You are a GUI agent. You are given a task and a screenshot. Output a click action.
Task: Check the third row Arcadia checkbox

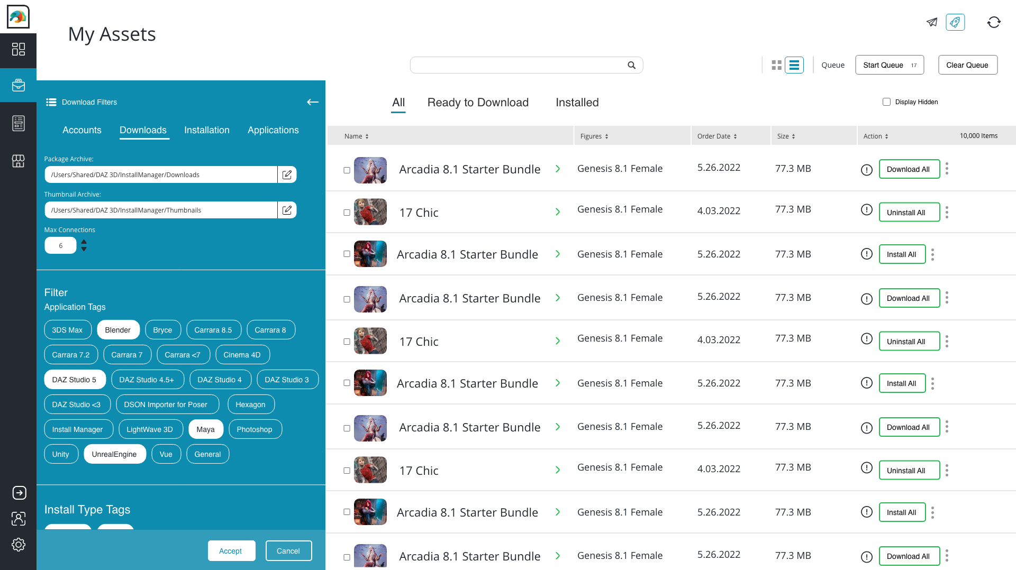347,254
